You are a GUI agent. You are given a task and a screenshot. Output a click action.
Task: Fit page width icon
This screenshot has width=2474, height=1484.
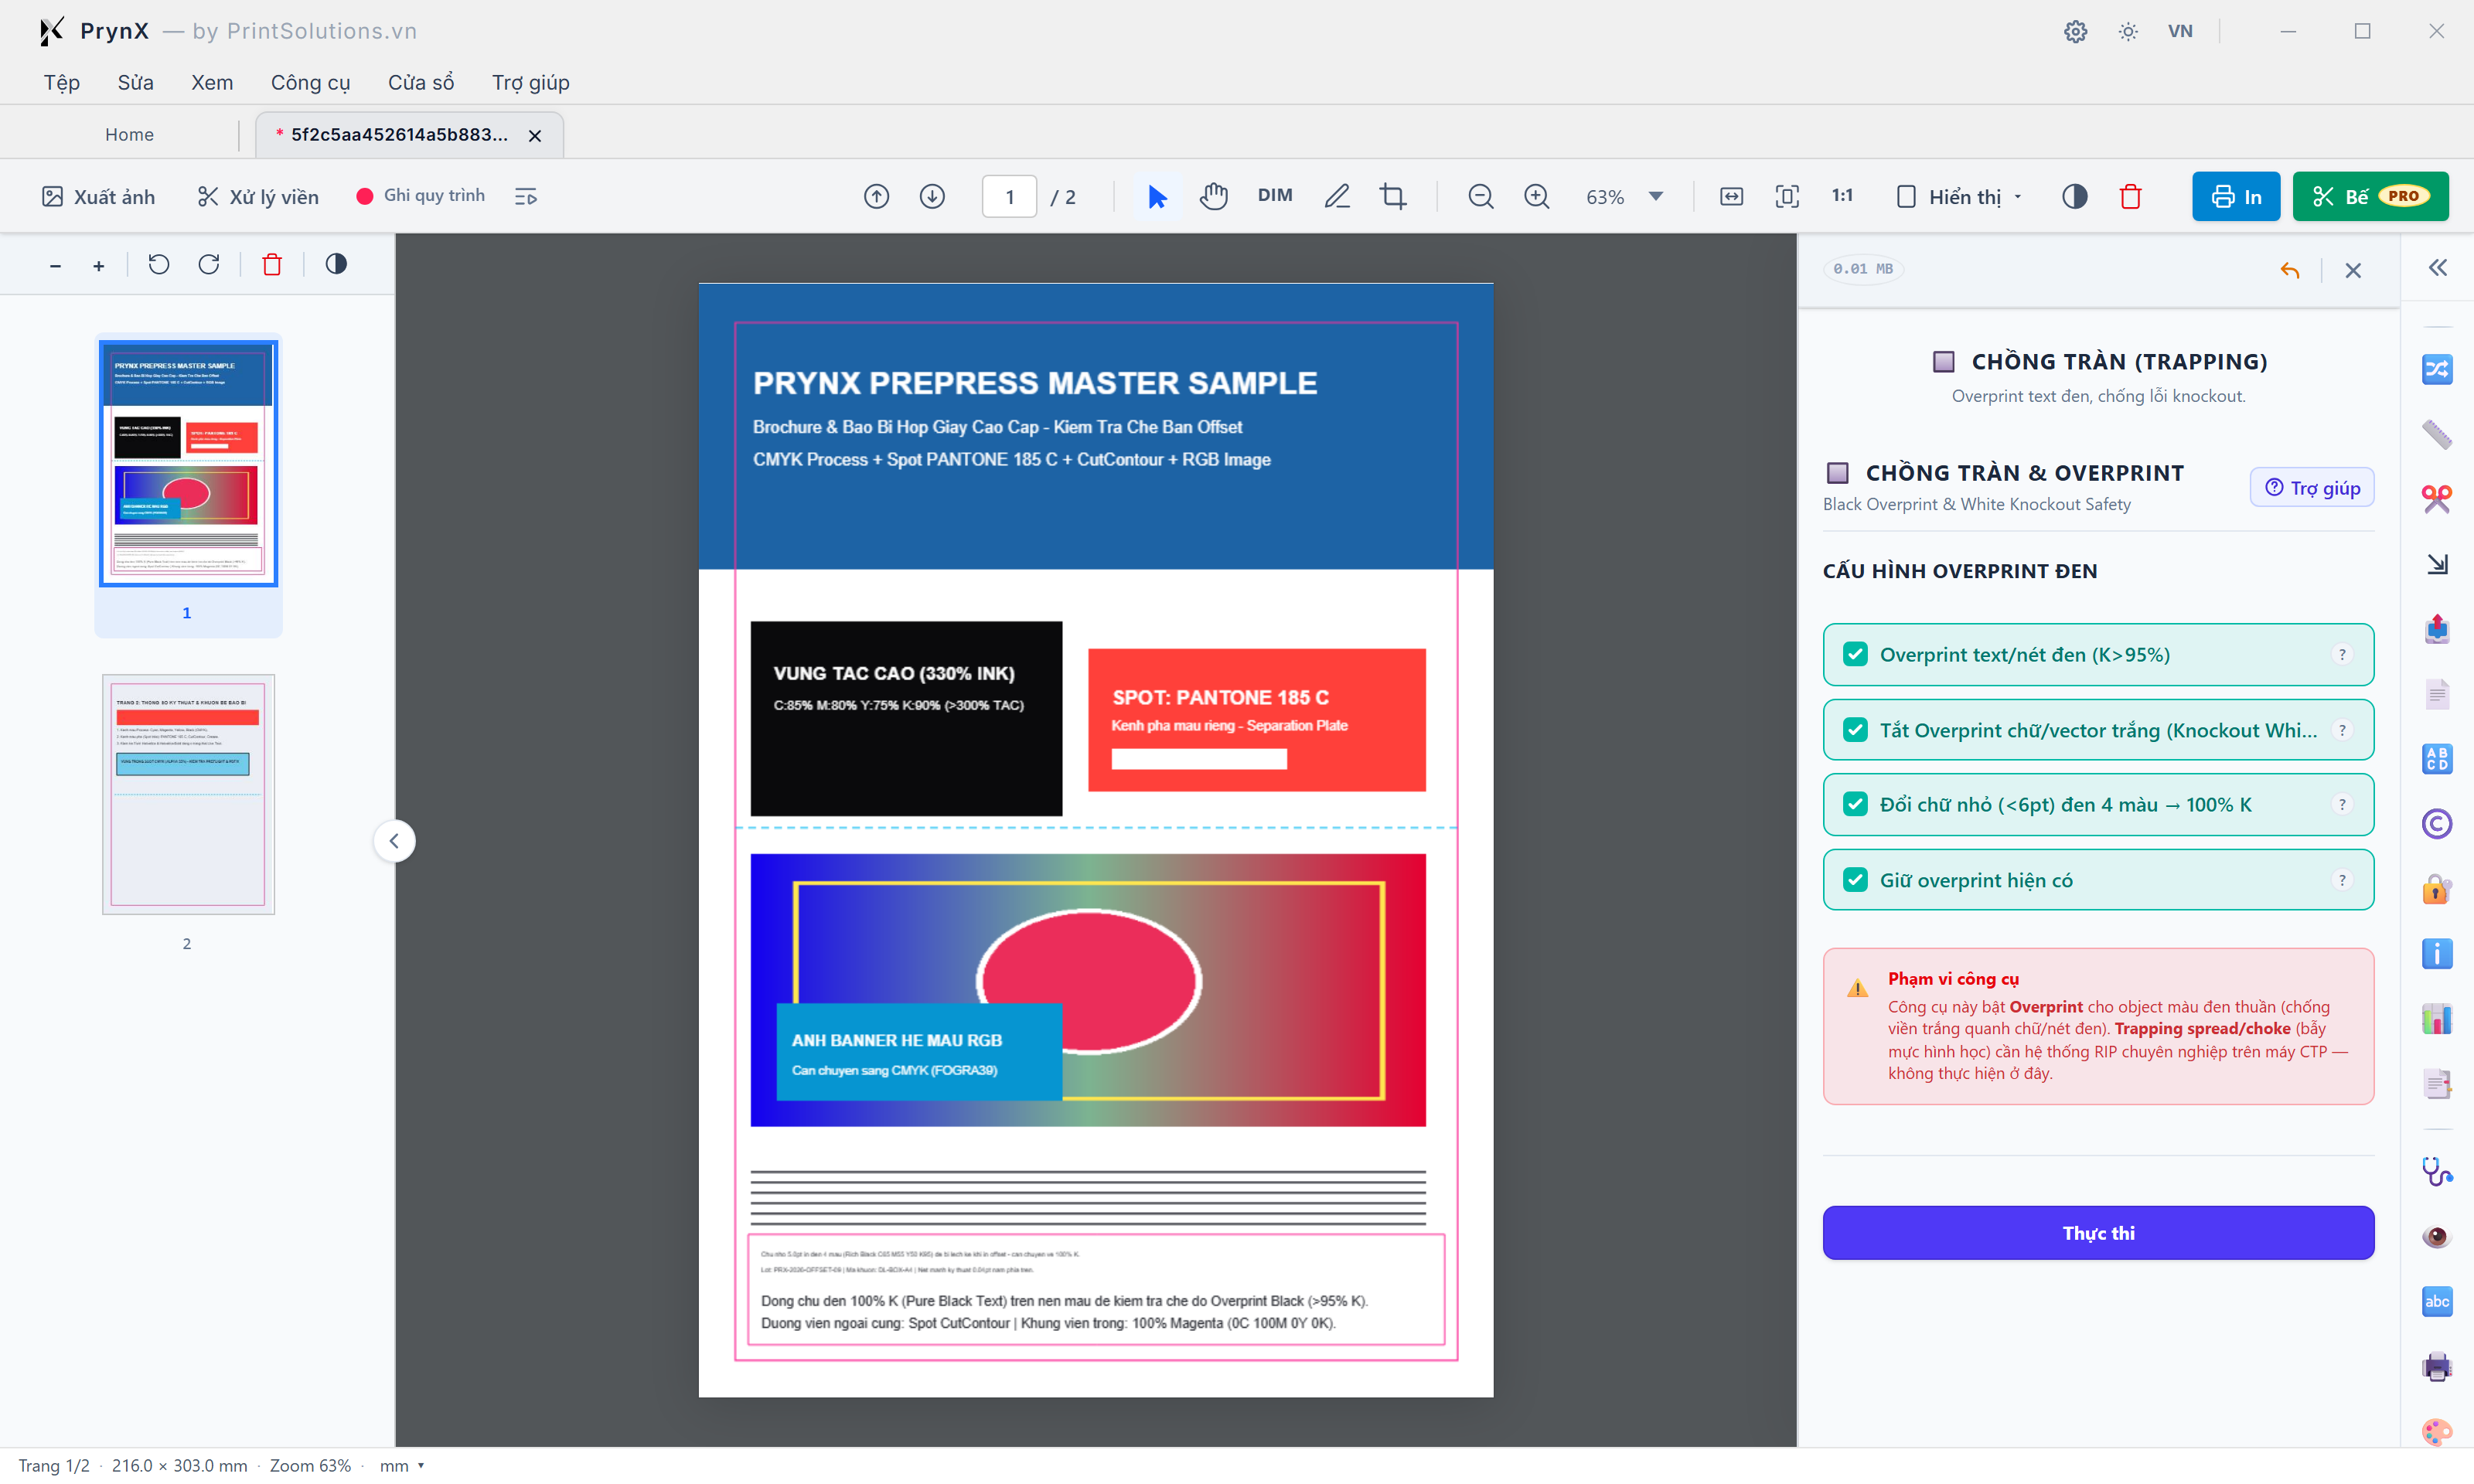point(1731,196)
